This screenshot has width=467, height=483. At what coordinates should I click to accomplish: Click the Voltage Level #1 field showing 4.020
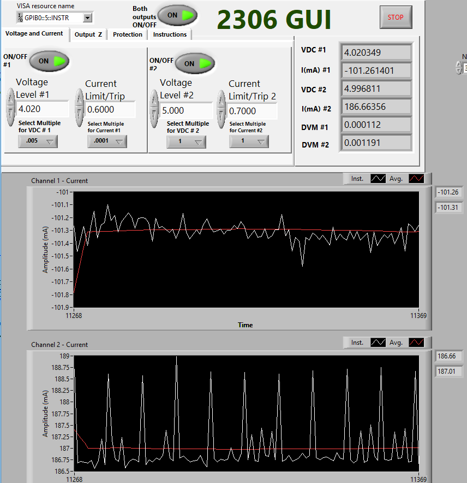point(42,109)
